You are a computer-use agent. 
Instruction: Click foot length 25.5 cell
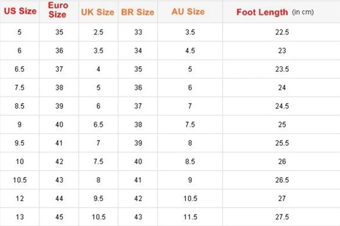pyautogui.click(x=282, y=143)
